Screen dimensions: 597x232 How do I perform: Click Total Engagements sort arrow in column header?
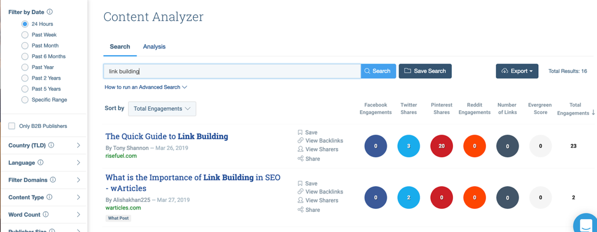[x=593, y=113]
